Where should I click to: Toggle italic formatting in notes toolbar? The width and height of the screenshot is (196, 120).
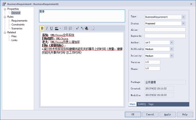pyautogui.click(x=47, y=28)
